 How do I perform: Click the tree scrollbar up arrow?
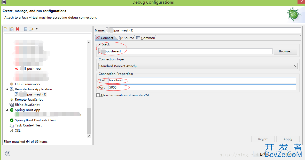[x=89, y=43]
